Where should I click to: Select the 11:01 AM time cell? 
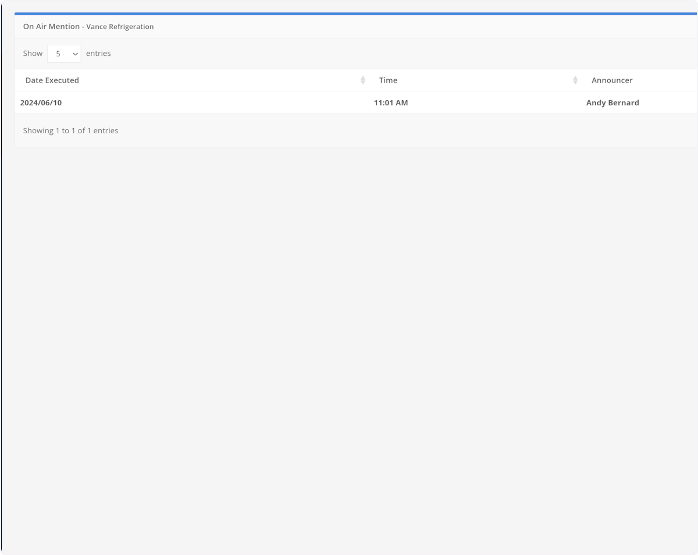[391, 103]
